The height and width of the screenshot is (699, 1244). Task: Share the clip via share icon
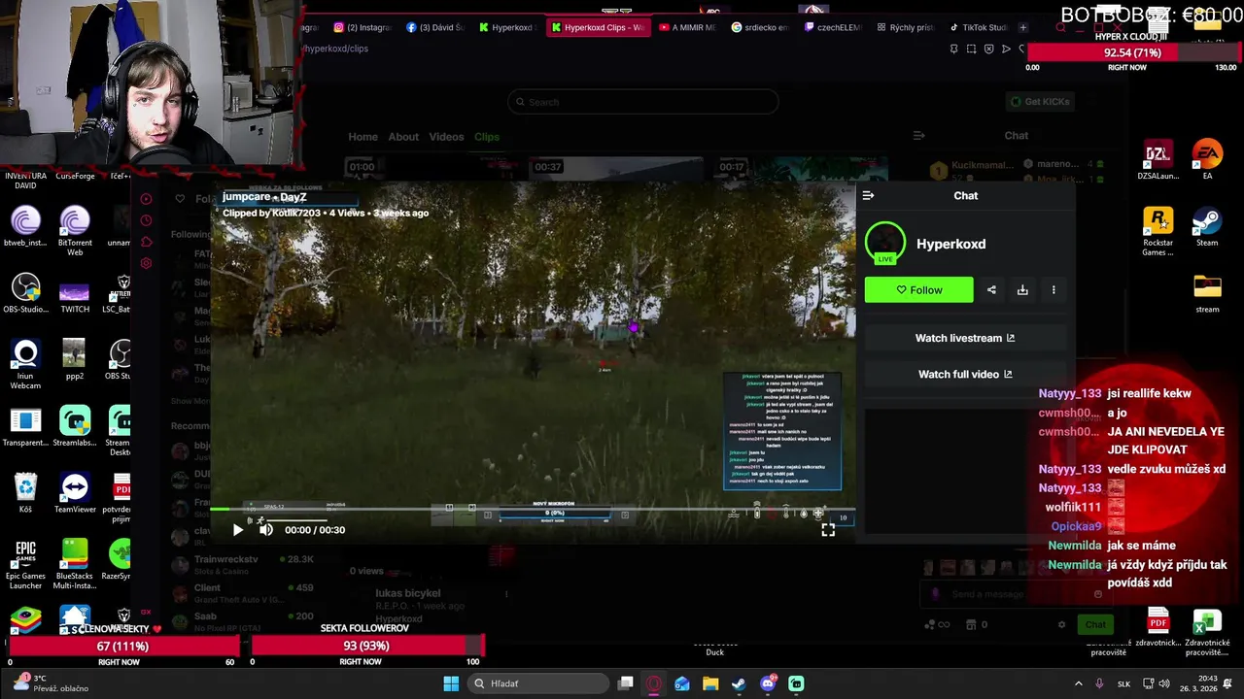click(991, 289)
